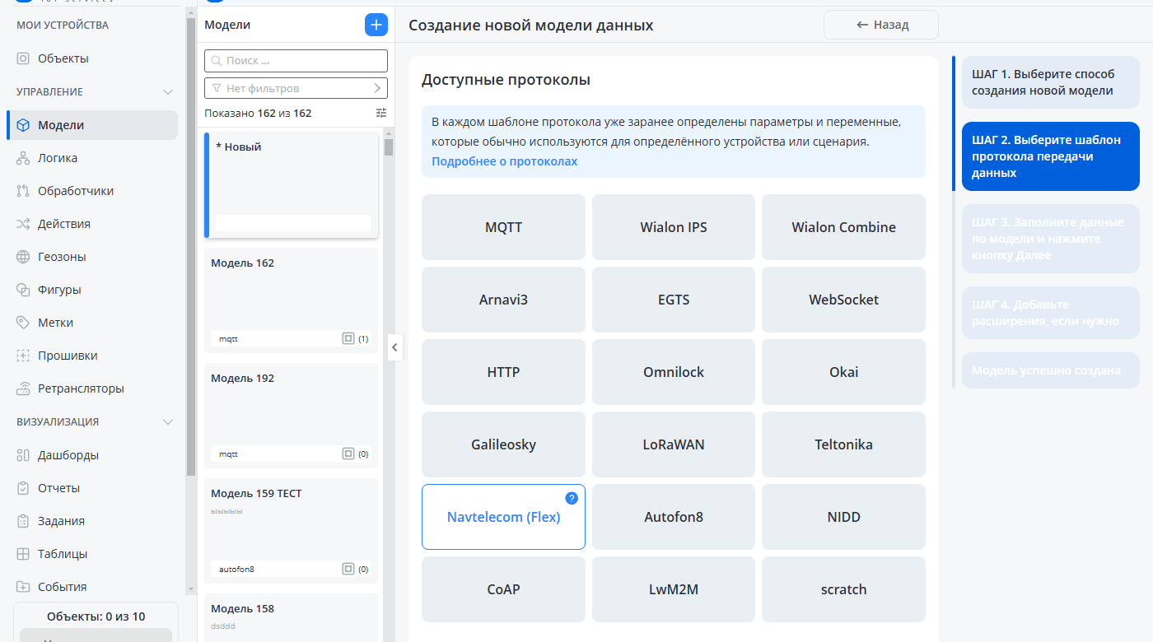The height and width of the screenshot is (642, 1153).
Task: Click the Отчеты clipboard icon
Action: [23, 488]
